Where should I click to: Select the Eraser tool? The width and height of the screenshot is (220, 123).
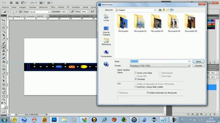click(4, 58)
